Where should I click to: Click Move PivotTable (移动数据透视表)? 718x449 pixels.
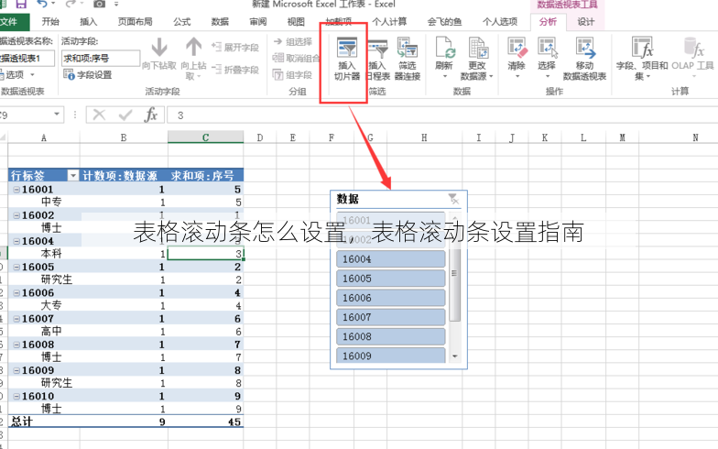click(584, 59)
